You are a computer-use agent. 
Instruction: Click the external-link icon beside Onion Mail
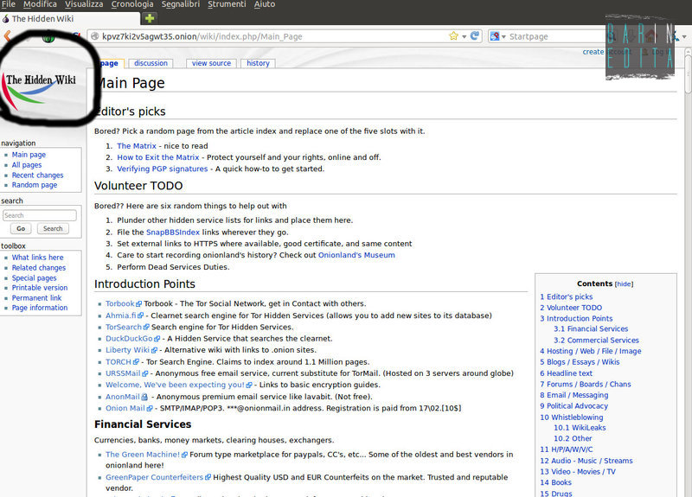[150, 408]
